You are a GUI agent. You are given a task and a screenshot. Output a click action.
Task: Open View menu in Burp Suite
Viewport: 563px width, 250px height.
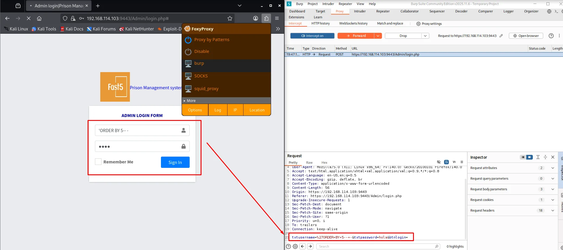pyautogui.click(x=360, y=4)
